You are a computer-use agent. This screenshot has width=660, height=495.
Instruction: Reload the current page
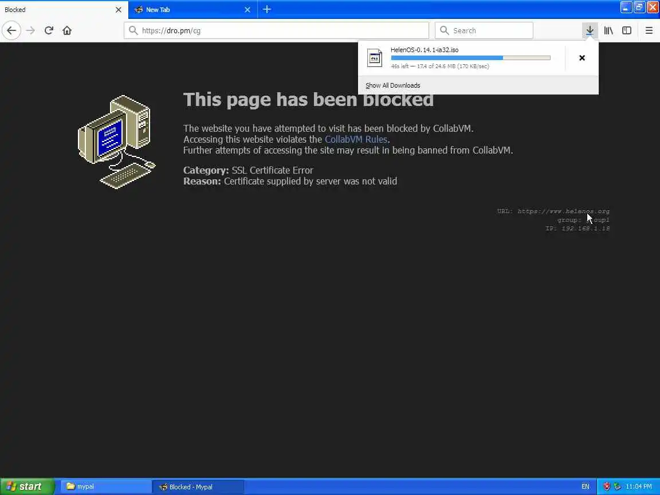coord(49,30)
